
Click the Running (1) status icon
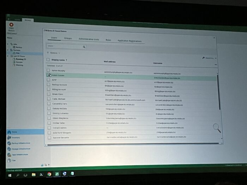point(14,59)
